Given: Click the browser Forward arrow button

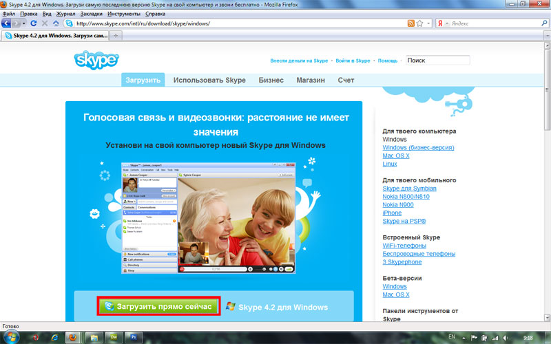Looking at the screenshot, I should [16, 23].
